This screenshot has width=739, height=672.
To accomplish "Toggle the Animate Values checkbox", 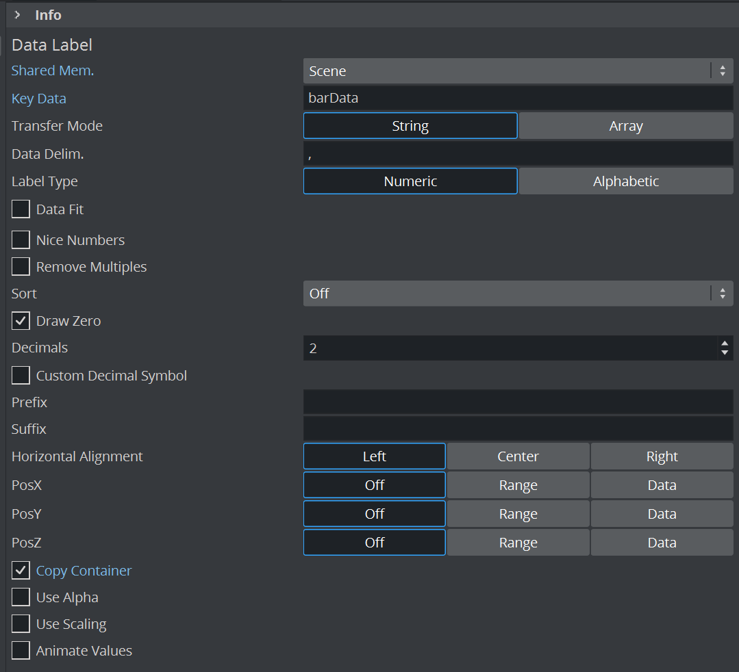I will (x=21, y=651).
